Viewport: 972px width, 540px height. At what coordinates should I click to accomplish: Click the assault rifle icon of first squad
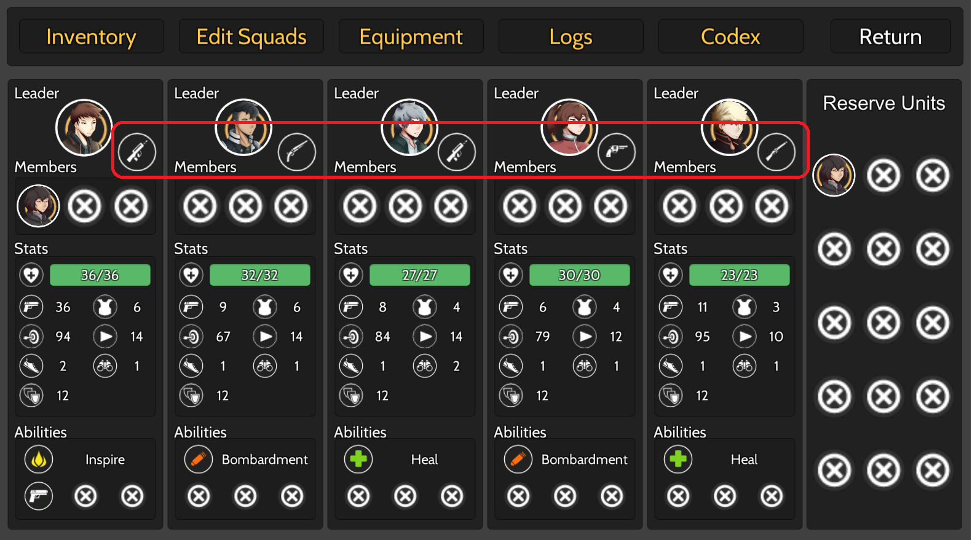pos(136,152)
